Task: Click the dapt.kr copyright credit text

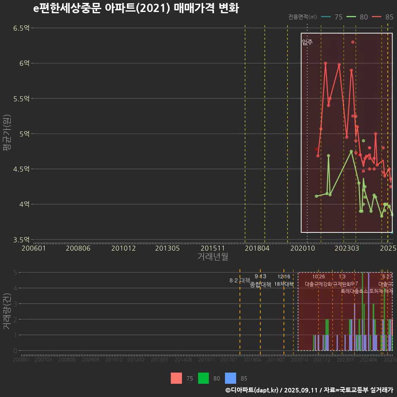Action: [309, 390]
